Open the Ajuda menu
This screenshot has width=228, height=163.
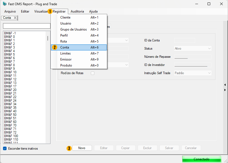click(93, 11)
